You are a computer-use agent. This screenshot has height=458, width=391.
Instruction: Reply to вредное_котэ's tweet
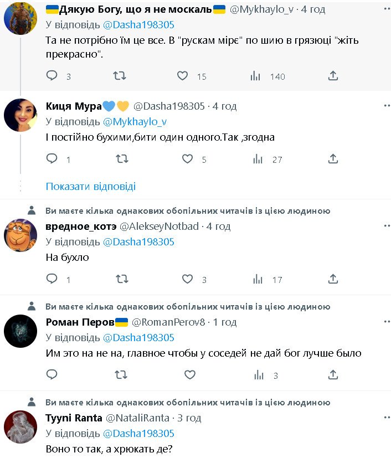click(x=52, y=279)
